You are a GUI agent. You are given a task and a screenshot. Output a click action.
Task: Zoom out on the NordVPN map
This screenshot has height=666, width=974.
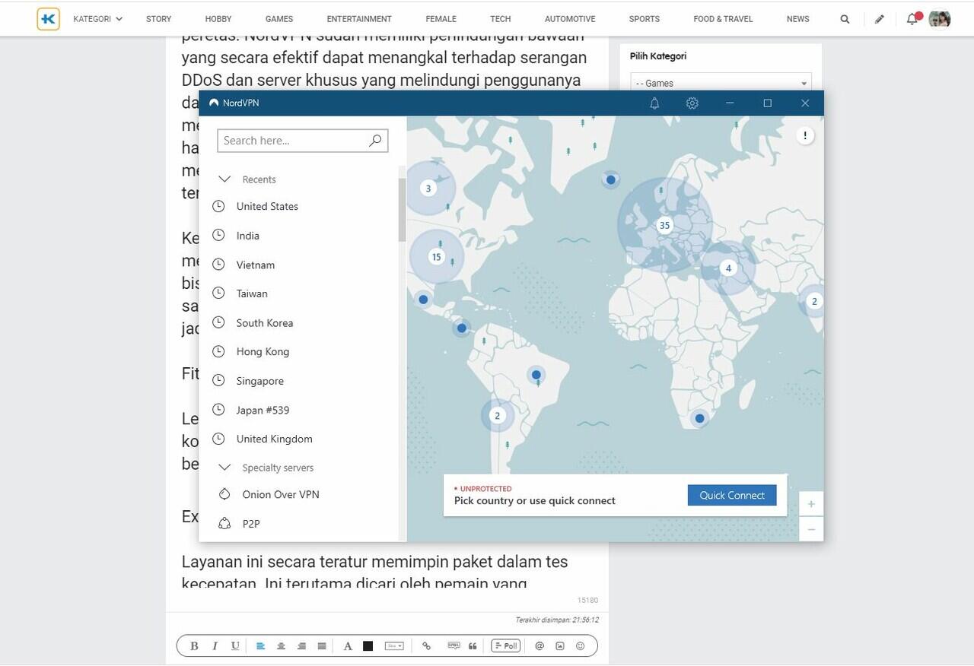(811, 529)
